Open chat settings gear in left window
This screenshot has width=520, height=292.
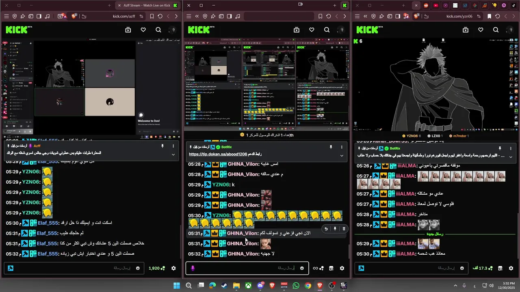173,268
